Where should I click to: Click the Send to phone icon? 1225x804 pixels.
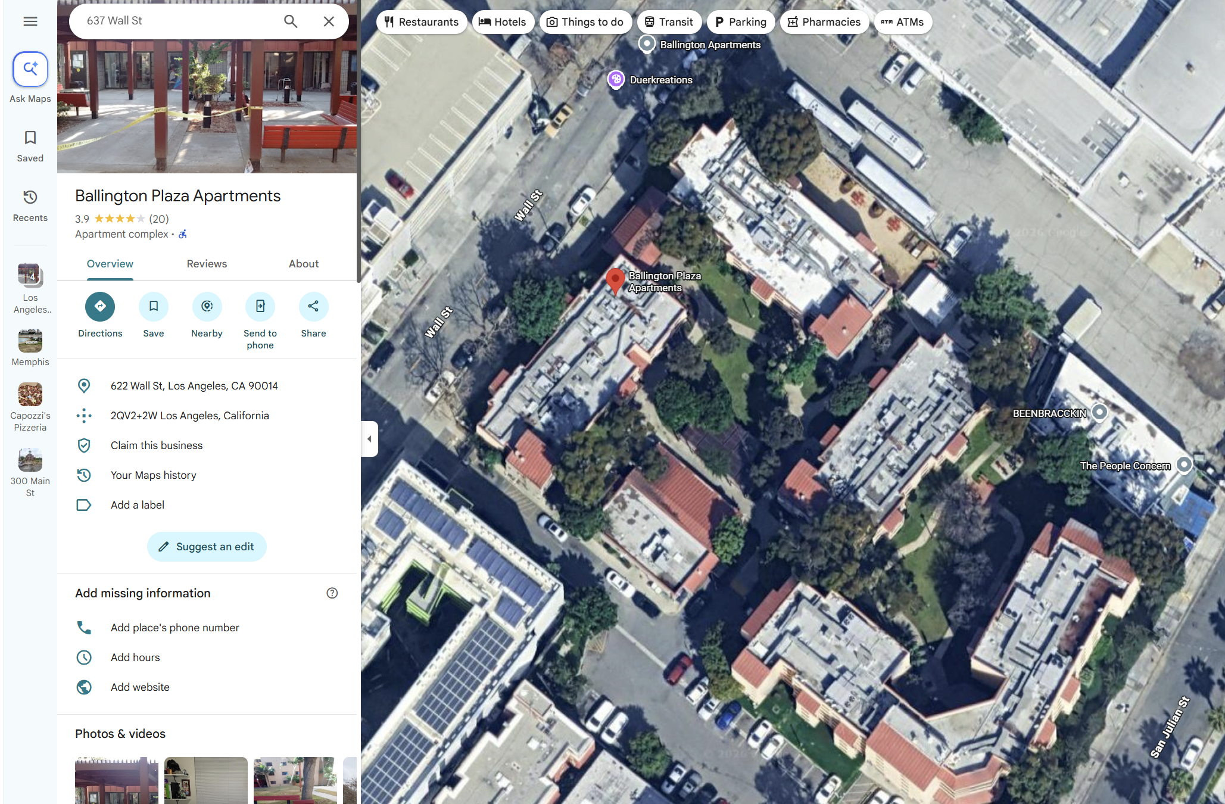260,306
